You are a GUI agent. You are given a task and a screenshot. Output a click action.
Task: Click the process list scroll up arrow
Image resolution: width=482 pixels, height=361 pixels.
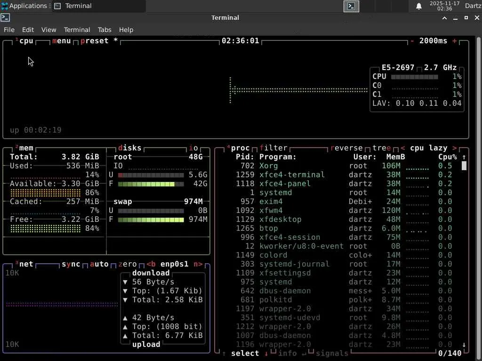[x=464, y=157]
